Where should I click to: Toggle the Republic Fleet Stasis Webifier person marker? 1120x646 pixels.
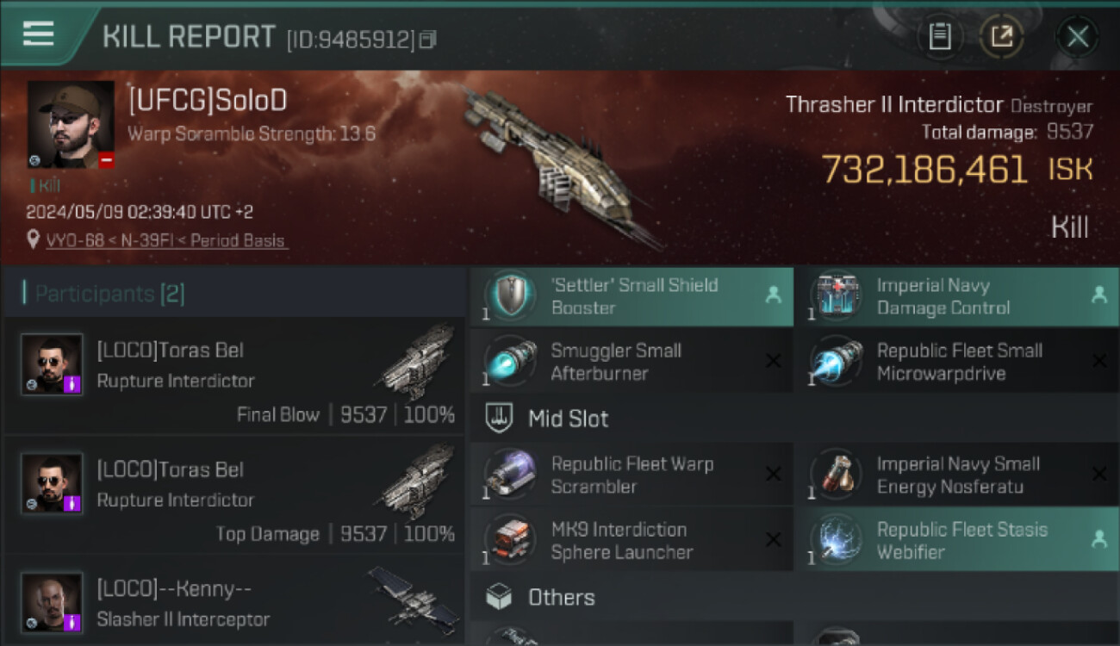[1098, 540]
